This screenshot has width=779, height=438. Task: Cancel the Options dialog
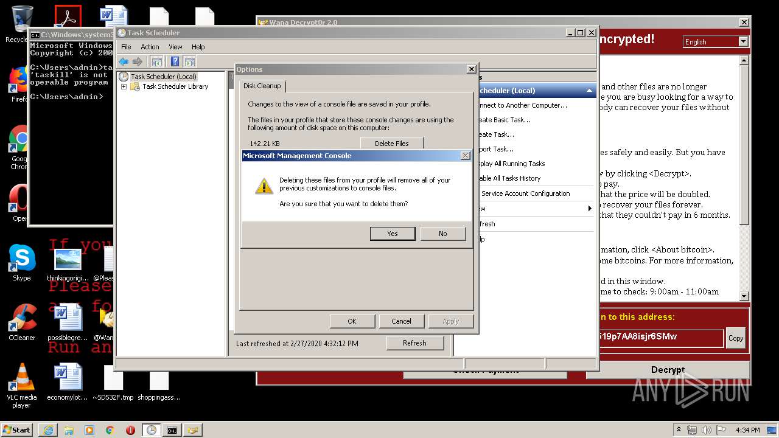pos(401,321)
